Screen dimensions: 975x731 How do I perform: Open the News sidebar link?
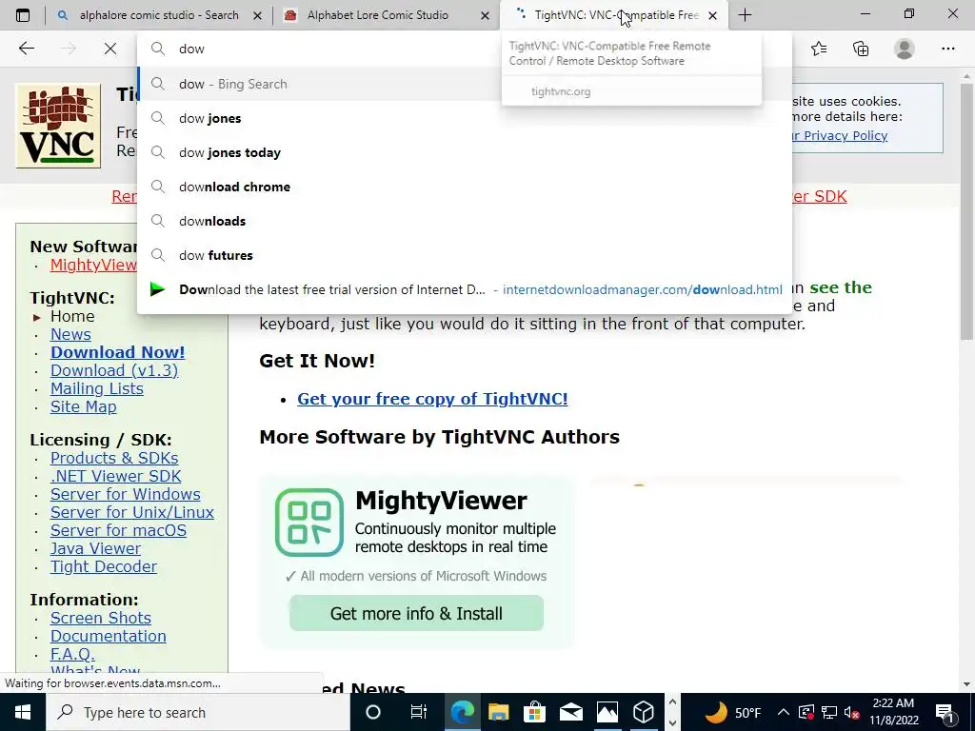coord(70,334)
